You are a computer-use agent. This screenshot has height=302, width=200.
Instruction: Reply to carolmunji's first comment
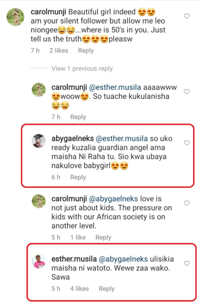(x=85, y=51)
